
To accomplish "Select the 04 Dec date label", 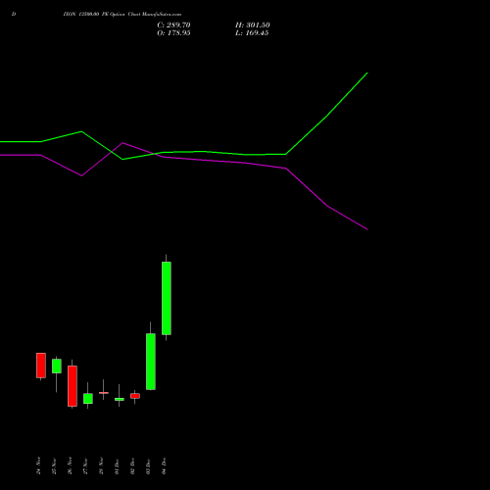I will 164,465.
